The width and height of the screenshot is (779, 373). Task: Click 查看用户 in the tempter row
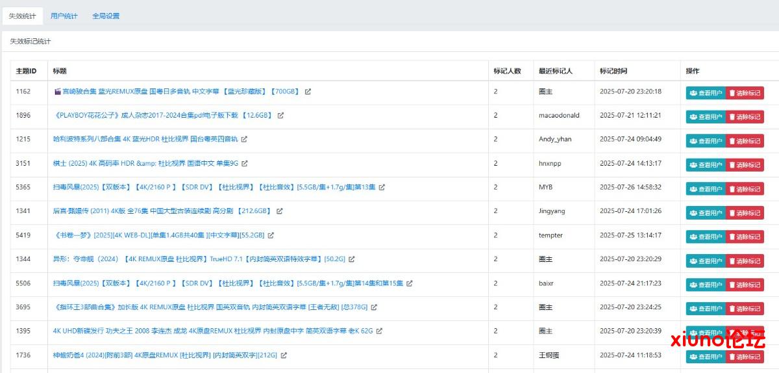(x=706, y=237)
